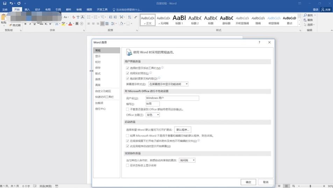The height and width of the screenshot is (188, 333).
Task: Open the Trust Center (信任中心) category
Action: click(100, 109)
